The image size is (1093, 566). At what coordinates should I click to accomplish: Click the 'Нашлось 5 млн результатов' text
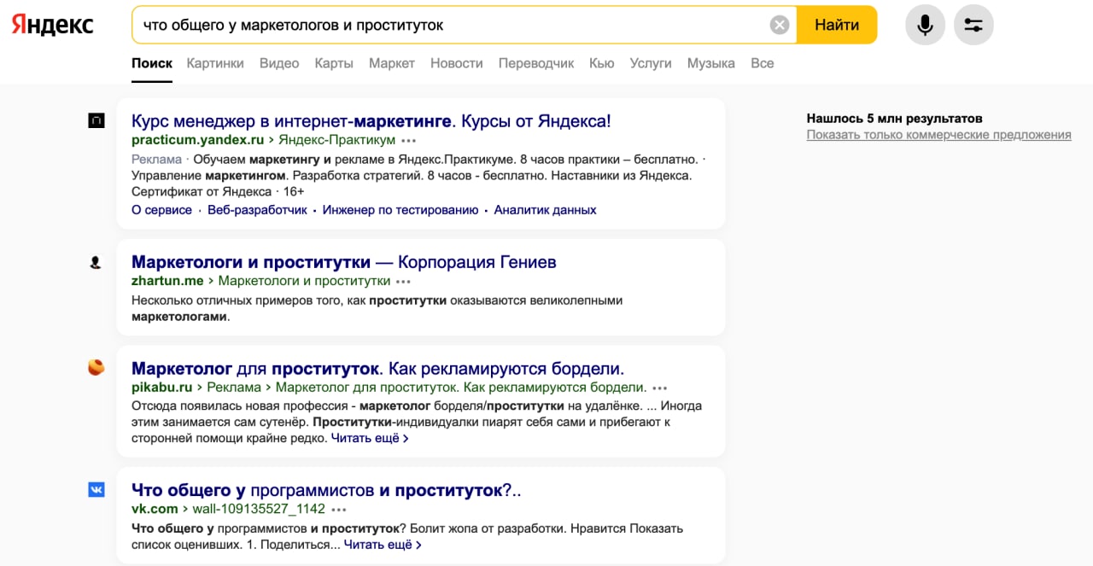click(x=895, y=119)
